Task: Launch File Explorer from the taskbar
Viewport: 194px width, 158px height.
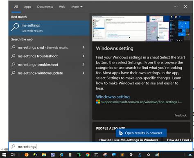Action: click(x=44, y=155)
